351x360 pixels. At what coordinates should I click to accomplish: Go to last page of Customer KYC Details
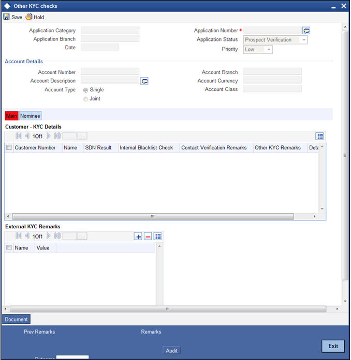(57, 136)
